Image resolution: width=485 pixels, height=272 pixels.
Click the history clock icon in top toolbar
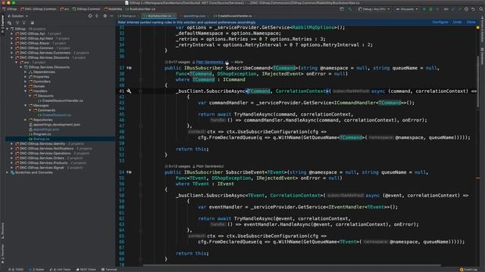466,9
